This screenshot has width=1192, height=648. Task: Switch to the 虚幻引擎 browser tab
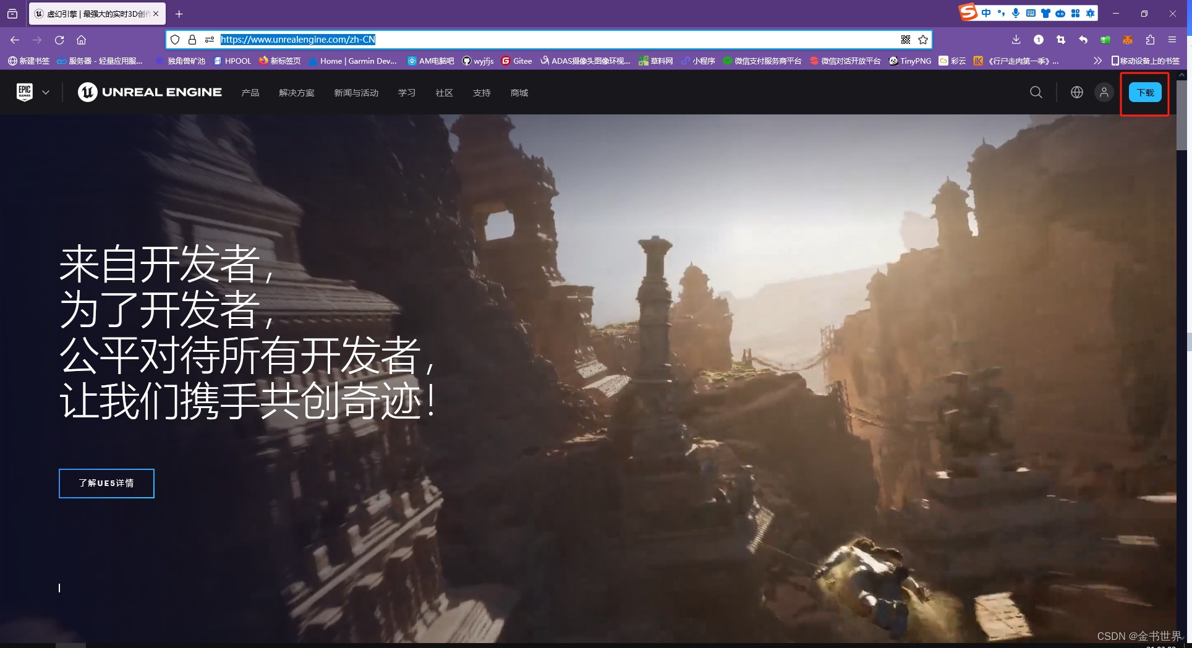pos(93,14)
